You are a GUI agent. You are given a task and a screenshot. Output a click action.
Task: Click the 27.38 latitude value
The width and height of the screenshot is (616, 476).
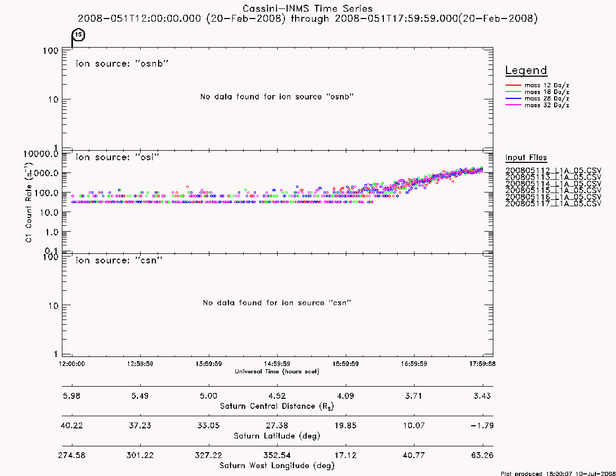click(x=277, y=425)
